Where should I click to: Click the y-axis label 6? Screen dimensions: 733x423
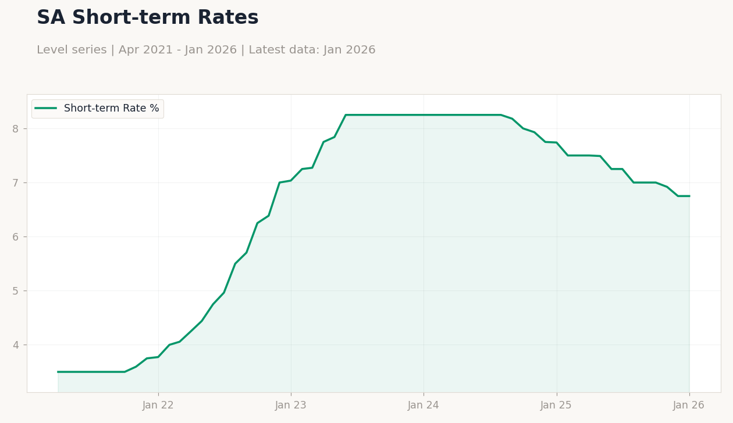[16, 237]
